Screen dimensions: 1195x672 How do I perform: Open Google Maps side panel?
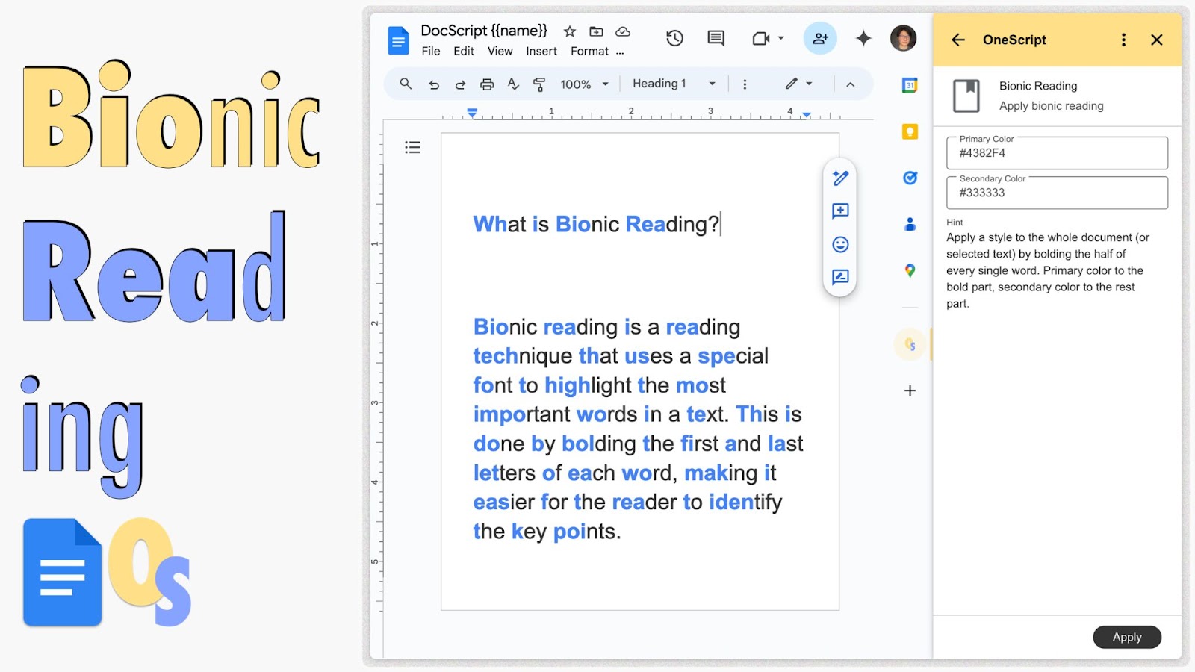pyautogui.click(x=910, y=270)
